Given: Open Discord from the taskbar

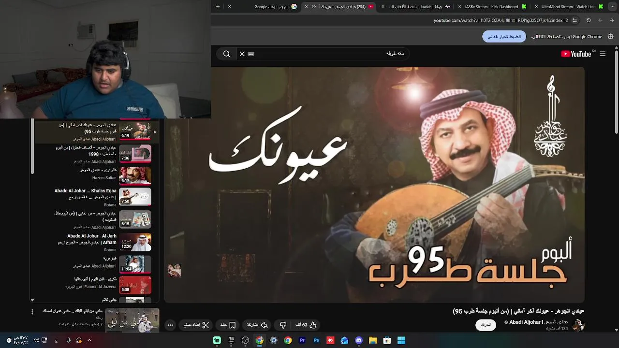Looking at the screenshot, I should [x=359, y=340].
